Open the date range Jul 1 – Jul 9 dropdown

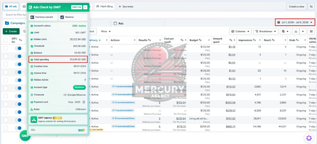tap(295, 22)
